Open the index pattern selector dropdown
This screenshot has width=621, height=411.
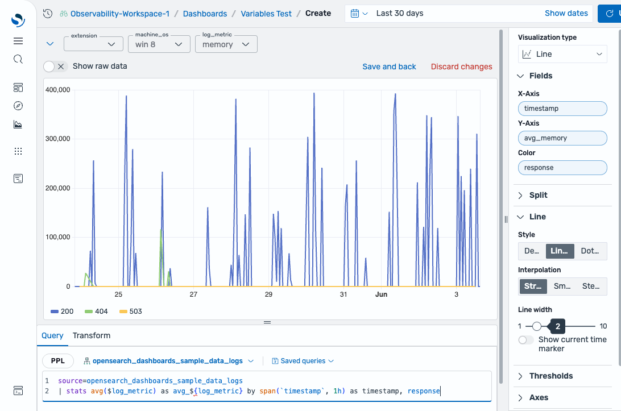click(x=169, y=361)
